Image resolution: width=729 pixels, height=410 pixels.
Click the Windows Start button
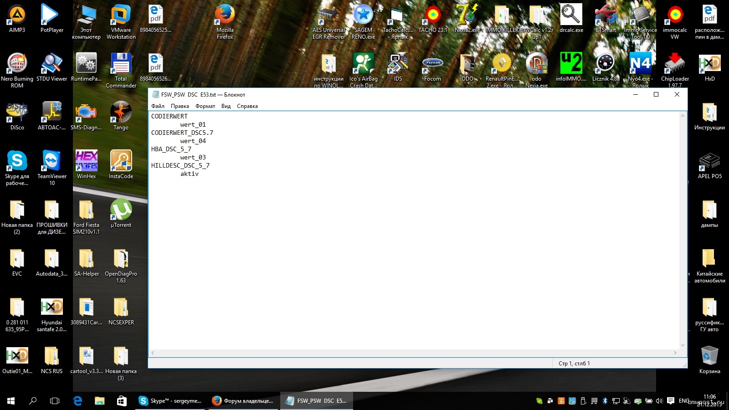click(11, 401)
